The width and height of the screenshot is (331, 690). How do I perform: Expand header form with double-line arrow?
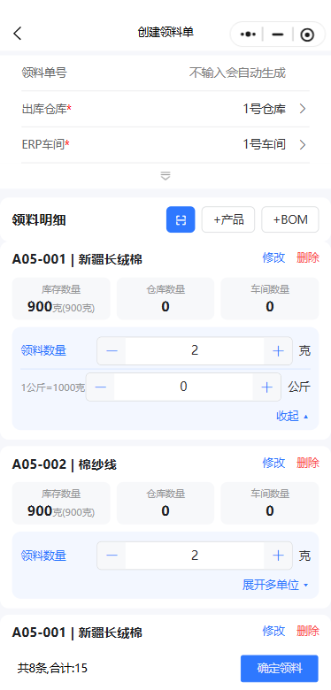tap(165, 175)
